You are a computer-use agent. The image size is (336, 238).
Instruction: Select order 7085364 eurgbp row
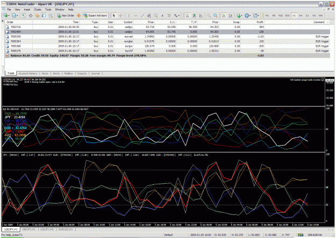click(x=167, y=41)
